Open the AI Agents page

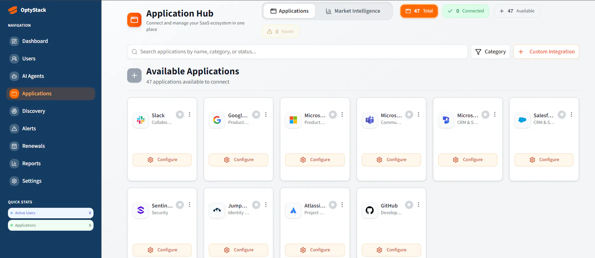(51, 76)
